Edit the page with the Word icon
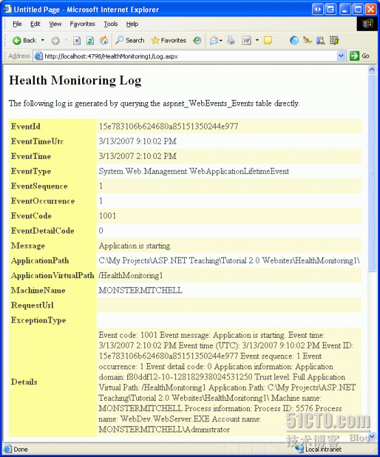The height and width of the screenshot is (457, 380). (246, 40)
